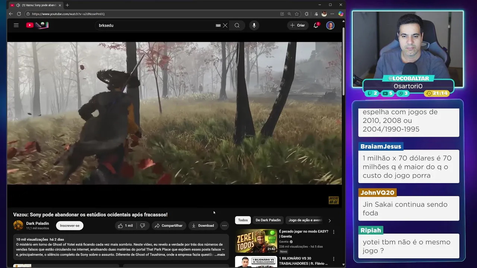The height and width of the screenshot is (268, 477).
Task: Open options menu for the '1 BILIONÁRIO VS 30' video
Action: [x=334, y=259]
